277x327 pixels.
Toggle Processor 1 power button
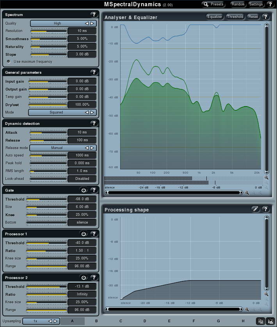(83, 234)
